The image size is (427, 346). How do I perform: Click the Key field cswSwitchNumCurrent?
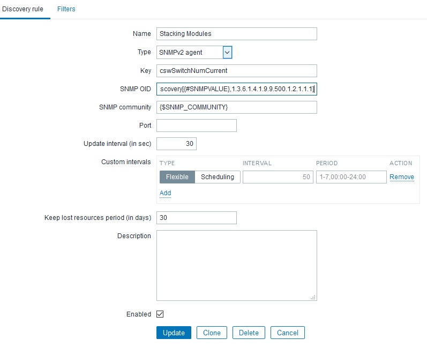pos(236,71)
